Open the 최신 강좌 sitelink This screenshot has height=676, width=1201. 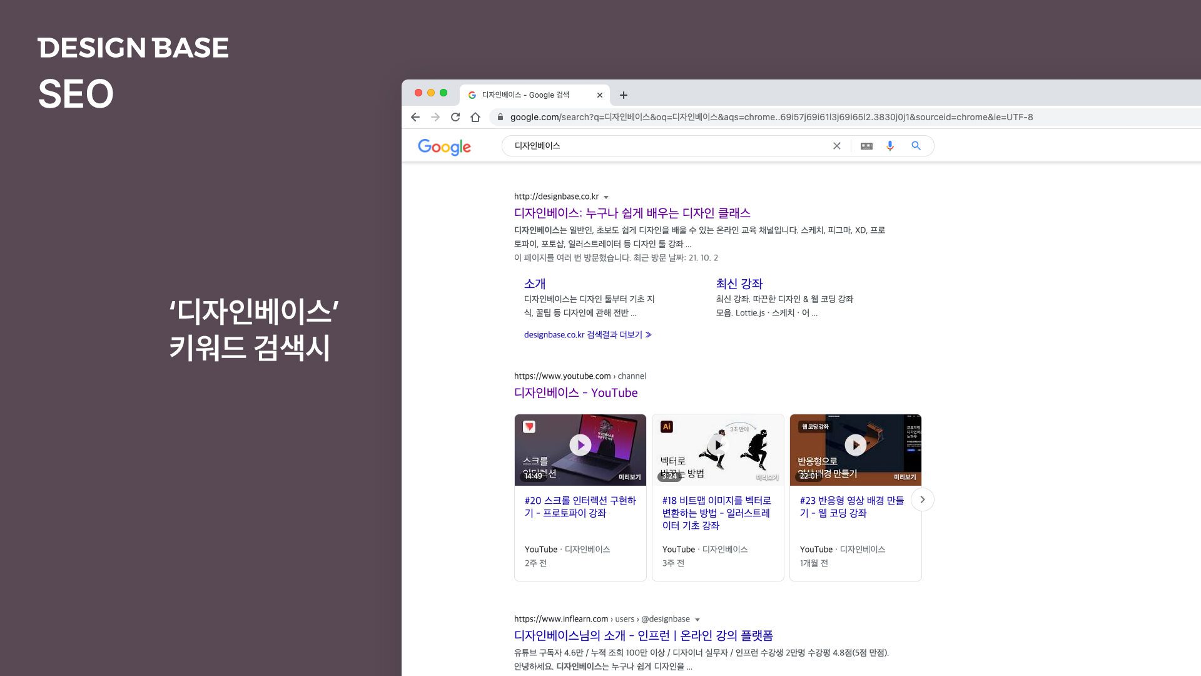pos(739,284)
